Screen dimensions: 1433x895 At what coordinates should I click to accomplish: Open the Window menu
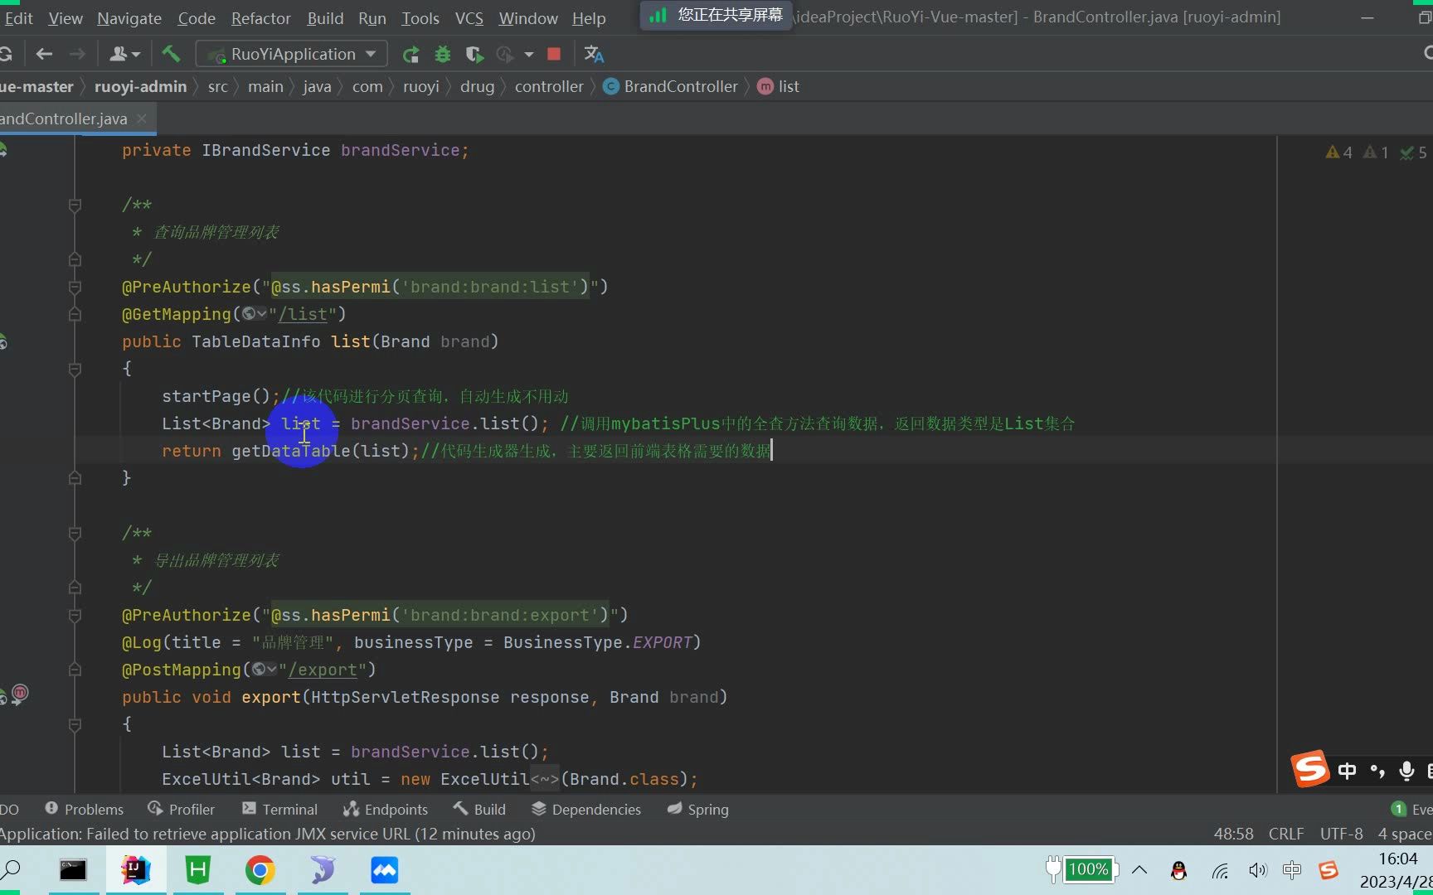pos(528,18)
